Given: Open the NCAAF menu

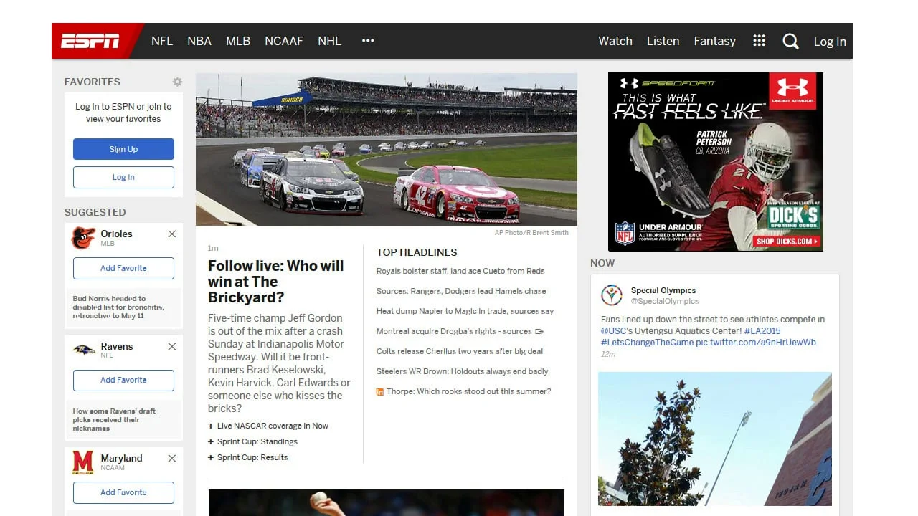Looking at the screenshot, I should click(284, 41).
